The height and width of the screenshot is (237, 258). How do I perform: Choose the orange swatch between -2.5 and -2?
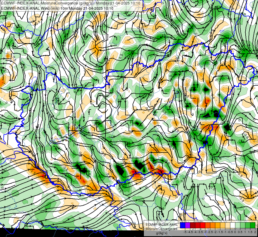tap(213, 225)
